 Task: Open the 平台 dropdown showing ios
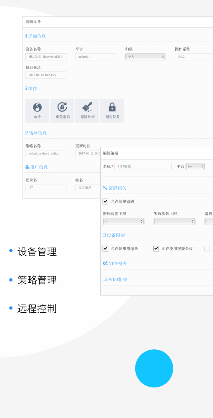click(x=195, y=166)
